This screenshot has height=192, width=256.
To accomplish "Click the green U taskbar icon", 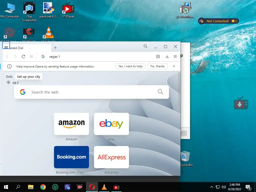I will 55,187.
